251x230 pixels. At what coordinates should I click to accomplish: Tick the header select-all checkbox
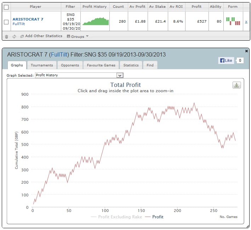click(x=6, y=7)
